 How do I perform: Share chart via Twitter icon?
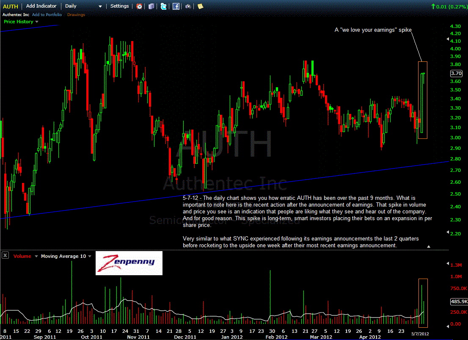pos(164,6)
